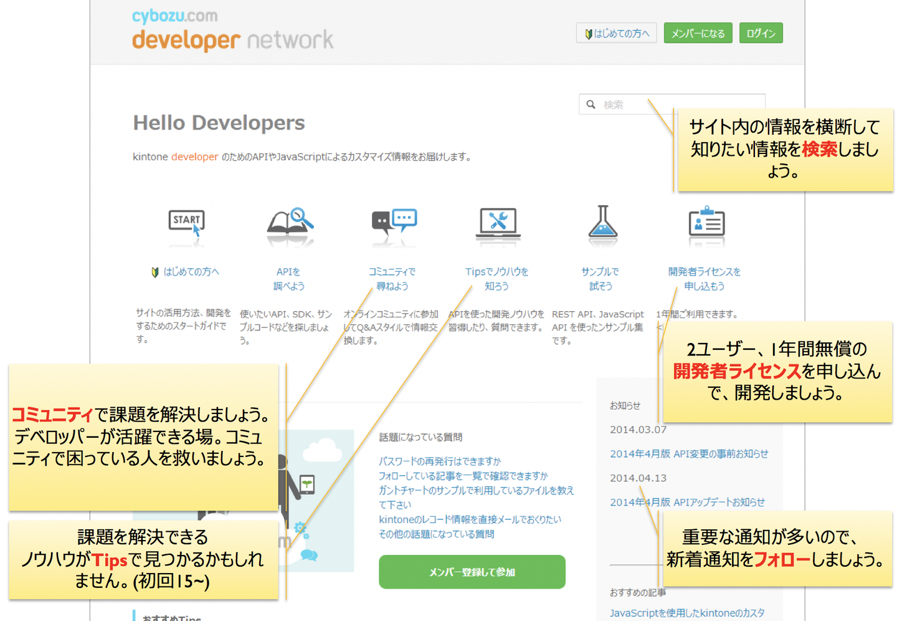
Task: Open the はじめての方へ header button
Action: click(x=617, y=34)
